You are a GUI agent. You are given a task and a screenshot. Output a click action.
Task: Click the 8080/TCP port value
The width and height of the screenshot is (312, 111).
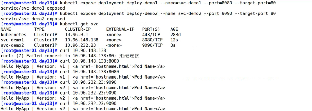tap(152, 40)
